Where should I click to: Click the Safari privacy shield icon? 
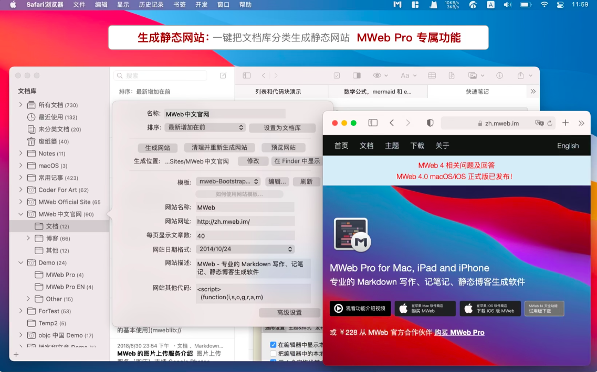430,123
